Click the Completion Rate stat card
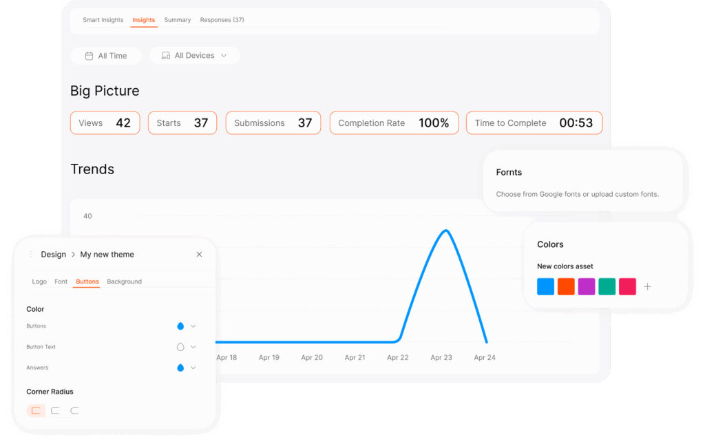 [394, 123]
